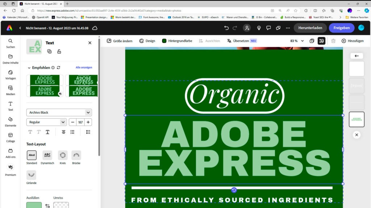Image resolution: width=371 pixels, height=208 pixels.
Task: Click the Freigeben share button
Action: [341, 28]
